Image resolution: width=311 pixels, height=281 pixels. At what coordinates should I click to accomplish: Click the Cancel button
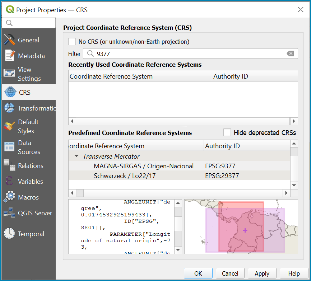pos(230,273)
